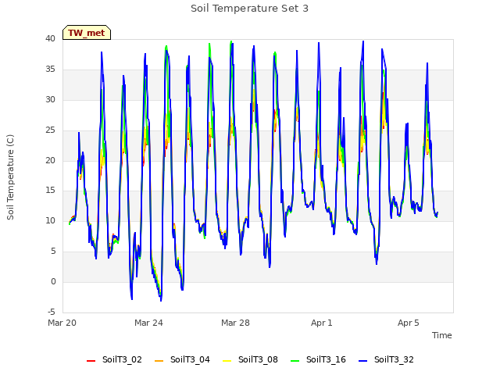
Task: Select the blue SoilT3_32 legend color marker
Action: point(362,361)
